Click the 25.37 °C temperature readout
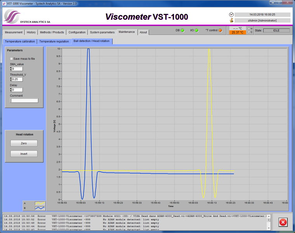 (238, 32)
